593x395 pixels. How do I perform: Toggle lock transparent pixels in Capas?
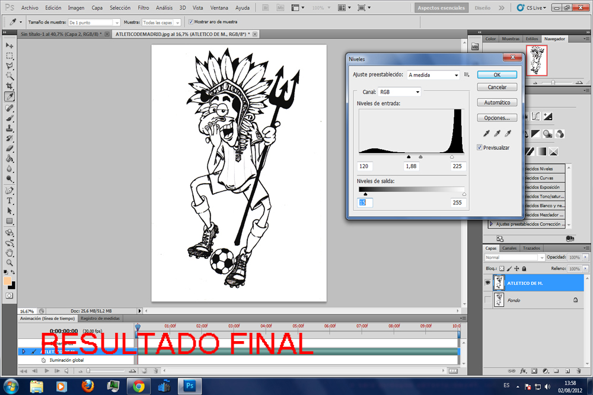pos(502,268)
